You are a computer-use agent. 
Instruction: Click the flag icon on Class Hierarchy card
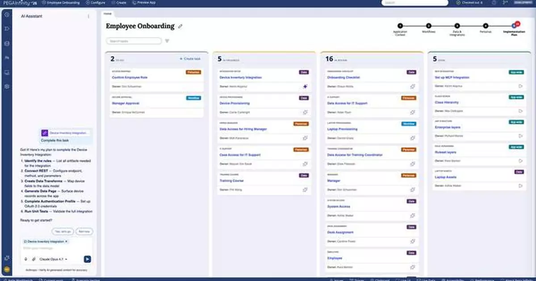click(x=520, y=111)
